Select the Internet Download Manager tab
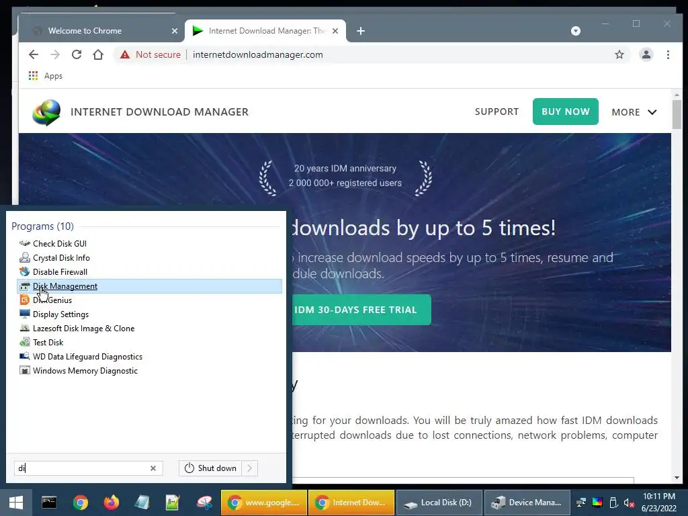This screenshot has width=688, height=516. (265, 31)
